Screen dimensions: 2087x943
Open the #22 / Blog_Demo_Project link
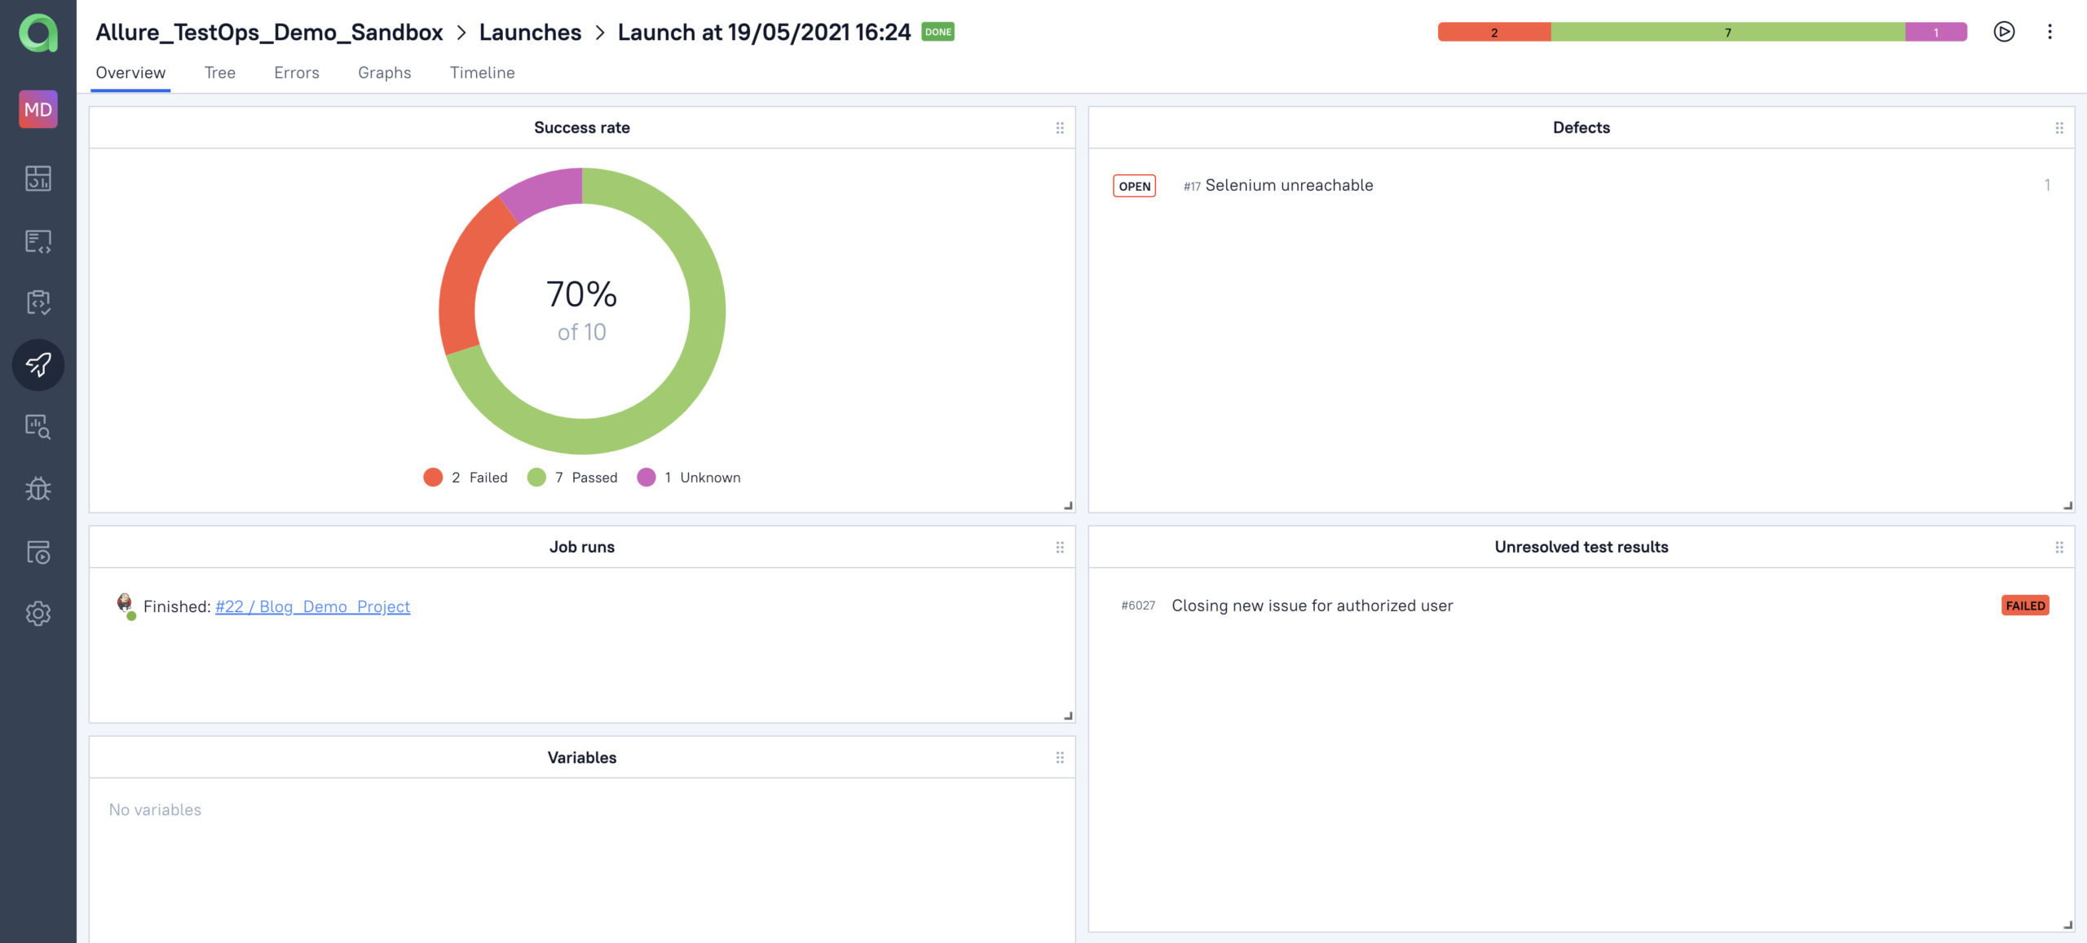coord(312,606)
